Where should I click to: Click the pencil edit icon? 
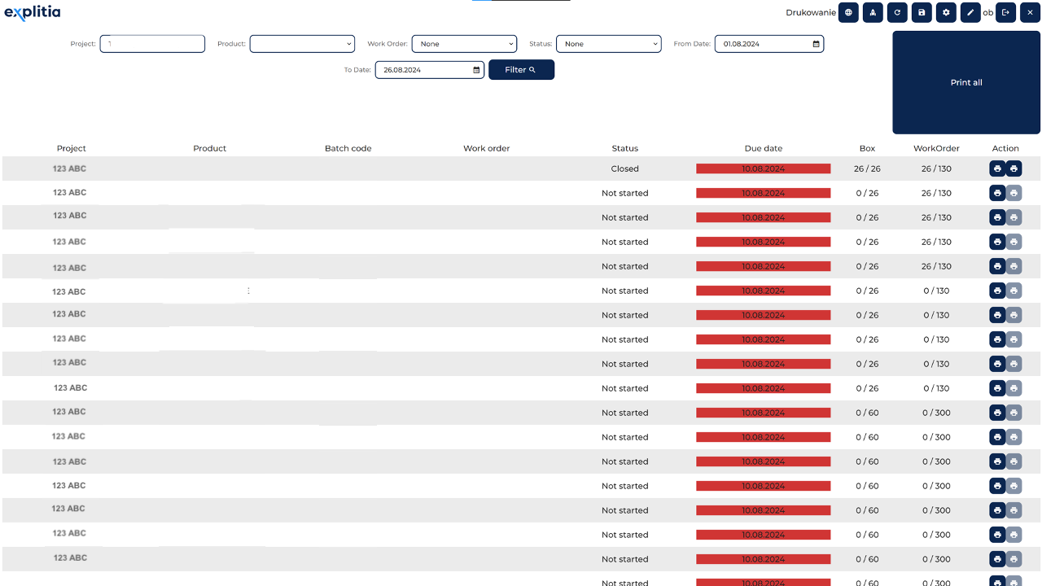[x=970, y=13]
